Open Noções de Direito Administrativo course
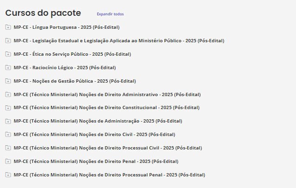Image resolution: width=296 pixels, height=188 pixels. (107, 94)
